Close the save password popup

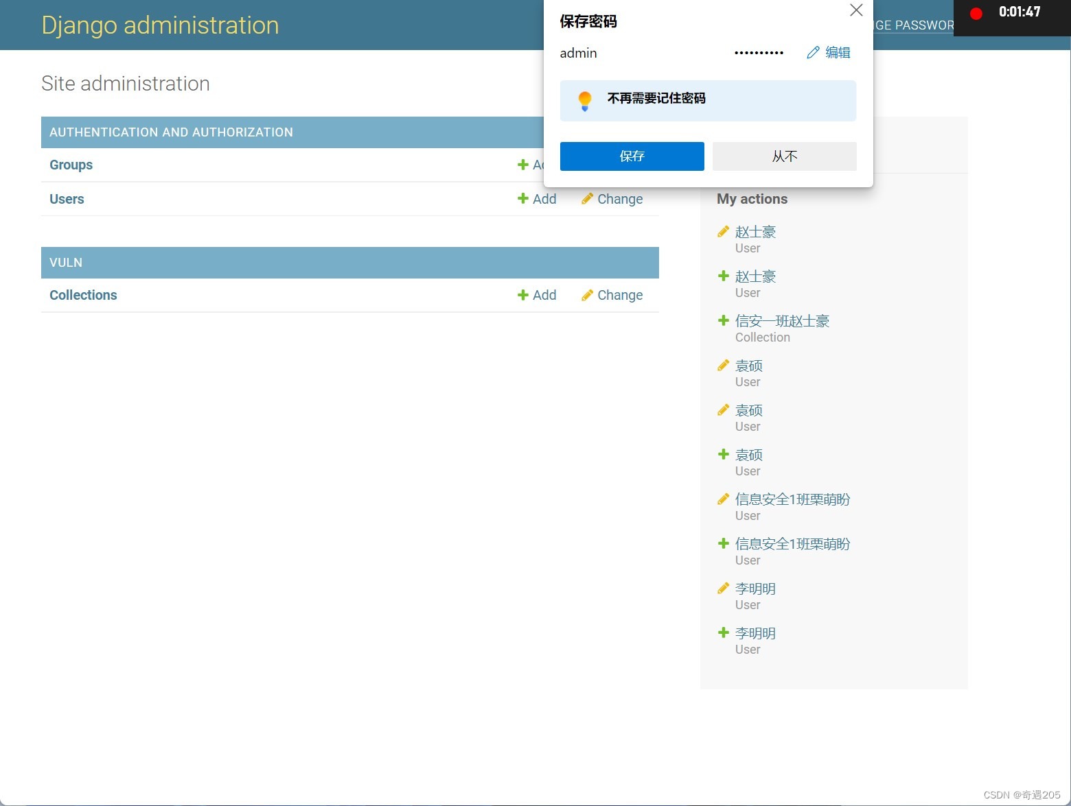coord(856,10)
